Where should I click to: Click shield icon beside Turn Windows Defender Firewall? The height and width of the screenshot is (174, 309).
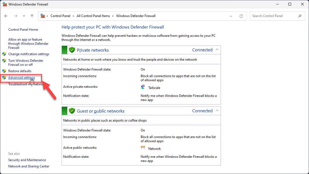[4, 61]
